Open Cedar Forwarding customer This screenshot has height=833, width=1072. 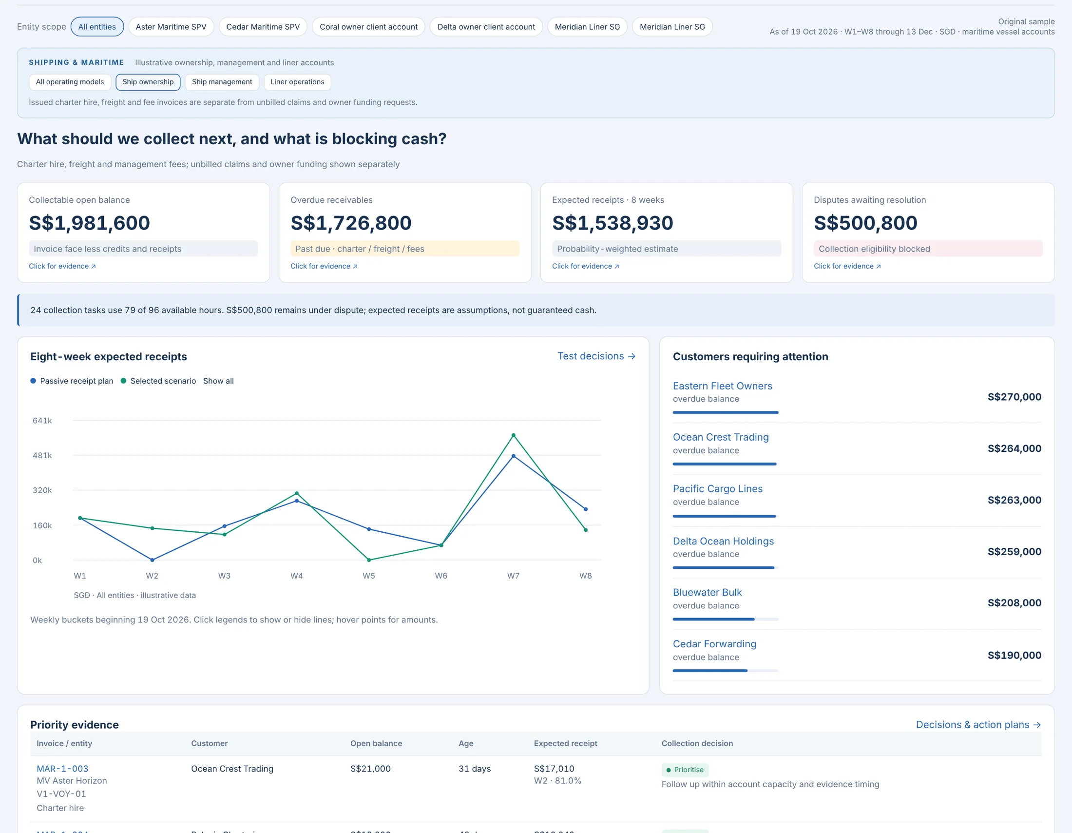pyautogui.click(x=714, y=643)
